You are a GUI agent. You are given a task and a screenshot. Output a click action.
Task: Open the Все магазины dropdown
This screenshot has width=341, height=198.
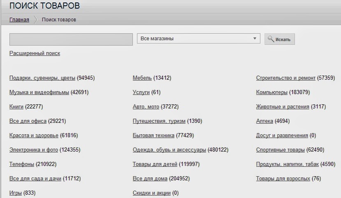pos(198,39)
